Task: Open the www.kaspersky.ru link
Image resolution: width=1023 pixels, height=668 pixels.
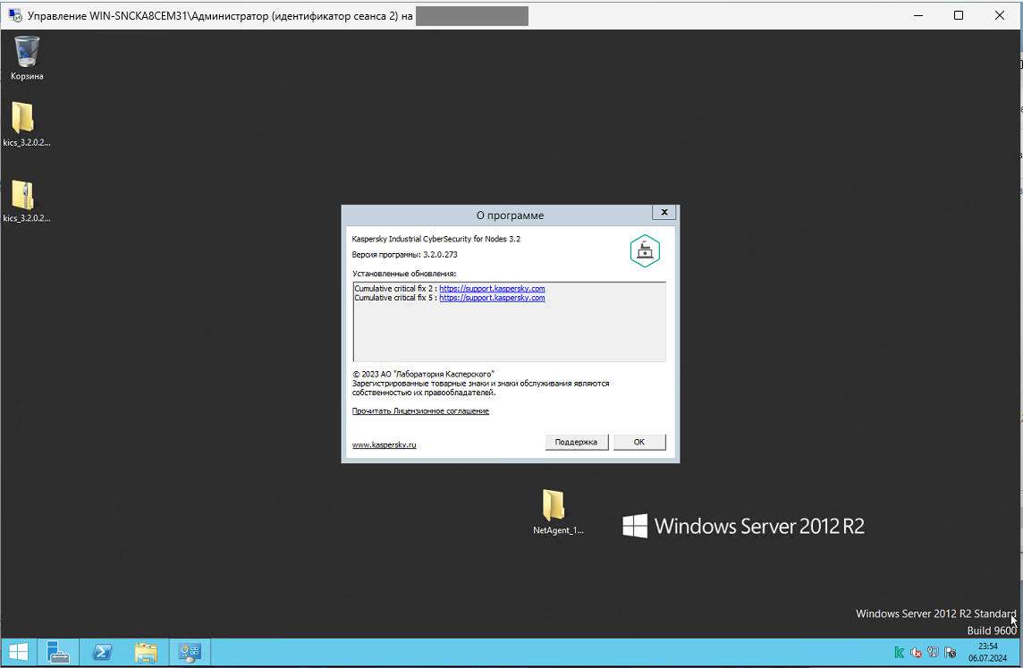Action: (x=385, y=445)
